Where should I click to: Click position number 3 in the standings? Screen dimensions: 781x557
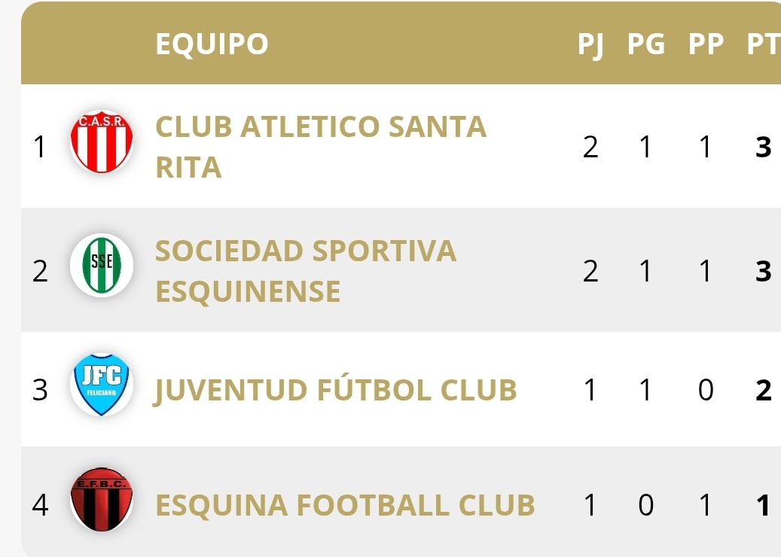pyautogui.click(x=40, y=390)
